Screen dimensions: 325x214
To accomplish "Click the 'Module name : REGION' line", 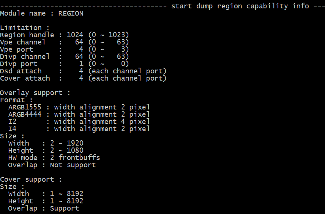I will pos(42,13).
